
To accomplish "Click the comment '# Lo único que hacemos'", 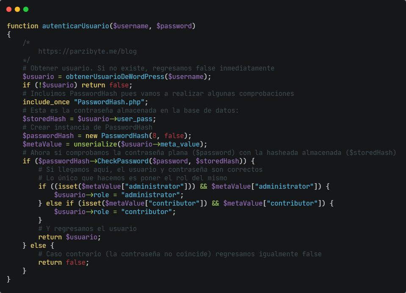I will click(133, 178).
